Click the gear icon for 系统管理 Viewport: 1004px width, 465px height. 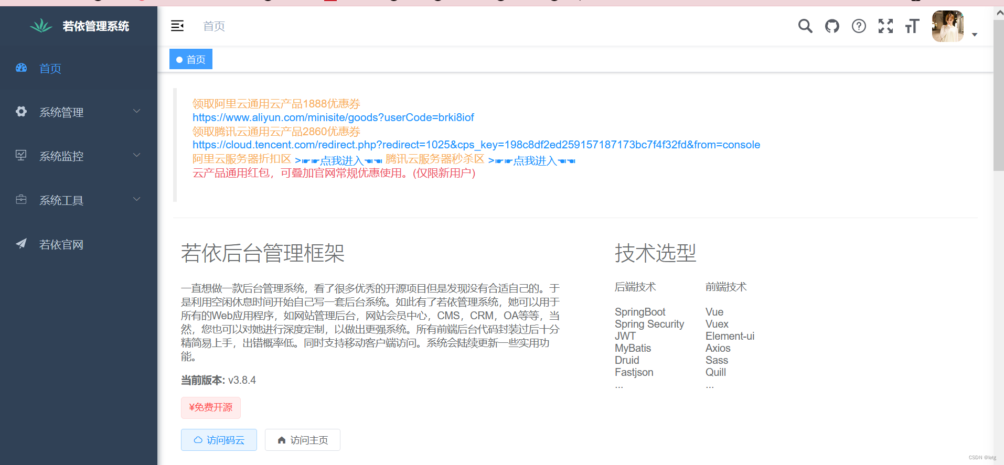click(x=21, y=112)
